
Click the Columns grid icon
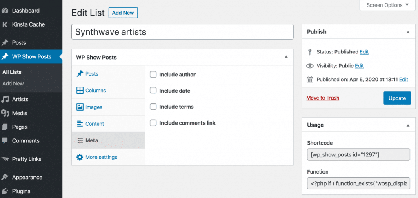pyautogui.click(x=80, y=90)
